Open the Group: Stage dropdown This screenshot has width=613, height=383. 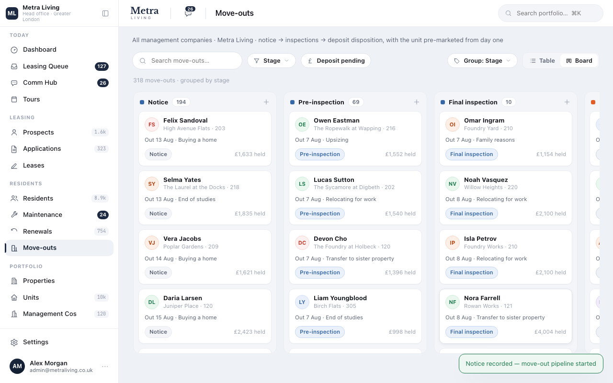pos(482,61)
